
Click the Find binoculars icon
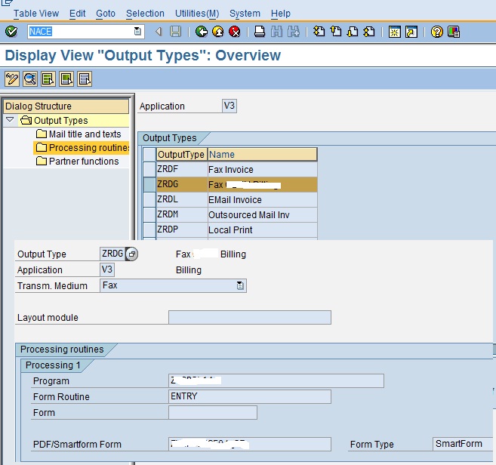[x=276, y=32]
